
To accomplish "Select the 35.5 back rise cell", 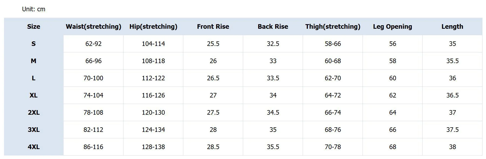I will tap(273, 147).
